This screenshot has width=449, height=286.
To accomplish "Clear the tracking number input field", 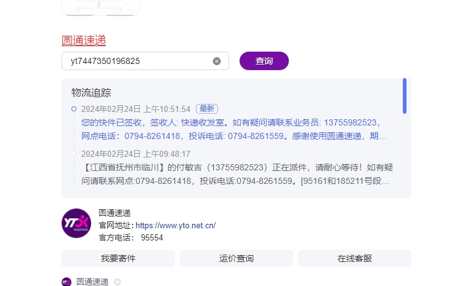I will click(x=217, y=62).
